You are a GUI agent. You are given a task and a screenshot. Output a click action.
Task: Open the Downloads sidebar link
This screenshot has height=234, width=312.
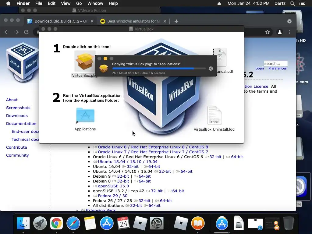tap(17, 116)
